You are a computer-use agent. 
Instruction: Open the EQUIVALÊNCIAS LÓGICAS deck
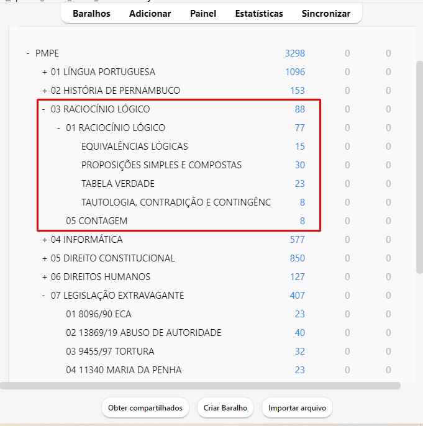(x=134, y=147)
